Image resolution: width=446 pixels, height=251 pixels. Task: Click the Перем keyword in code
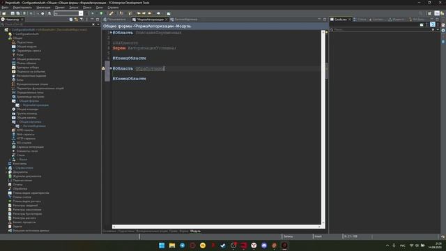(x=119, y=48)
